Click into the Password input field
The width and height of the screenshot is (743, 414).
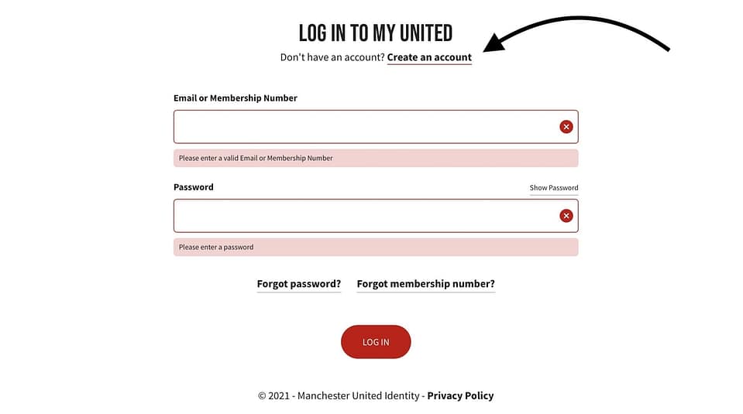click(364, 216)
